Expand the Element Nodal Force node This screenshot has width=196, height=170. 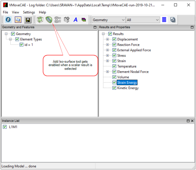coord(107,72)
